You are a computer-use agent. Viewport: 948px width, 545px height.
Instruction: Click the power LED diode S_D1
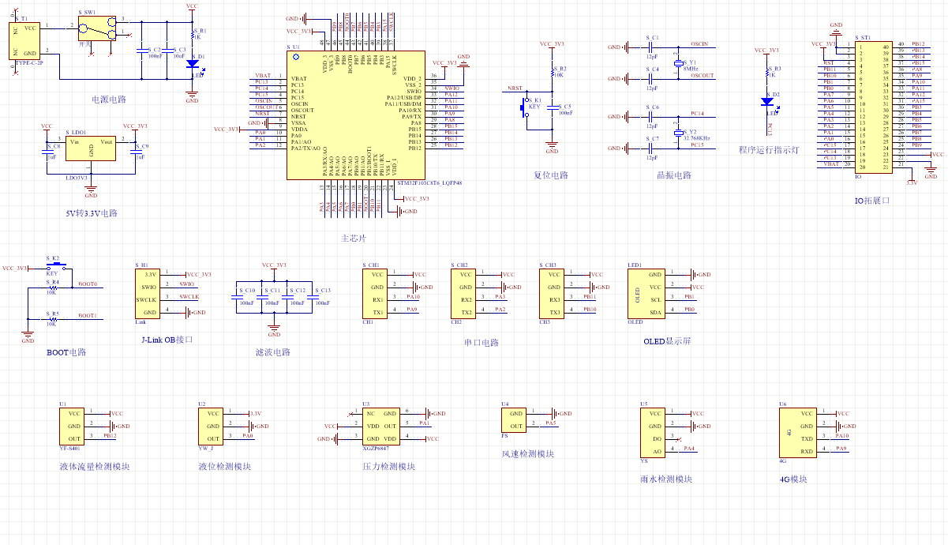192,65
